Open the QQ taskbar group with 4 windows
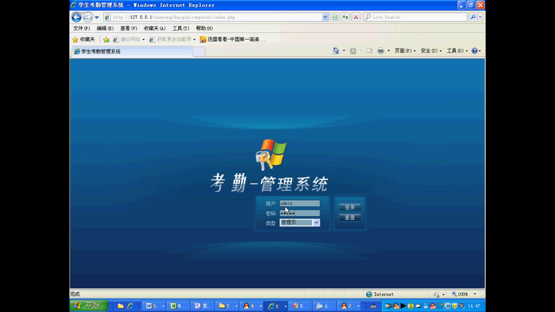555x312 pixels. 252,306
